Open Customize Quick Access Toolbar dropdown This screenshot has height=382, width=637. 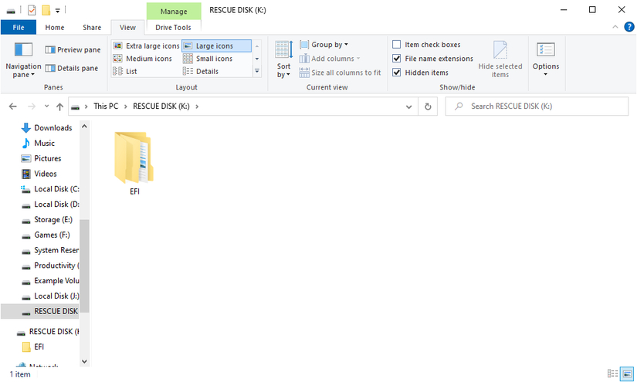58,11
